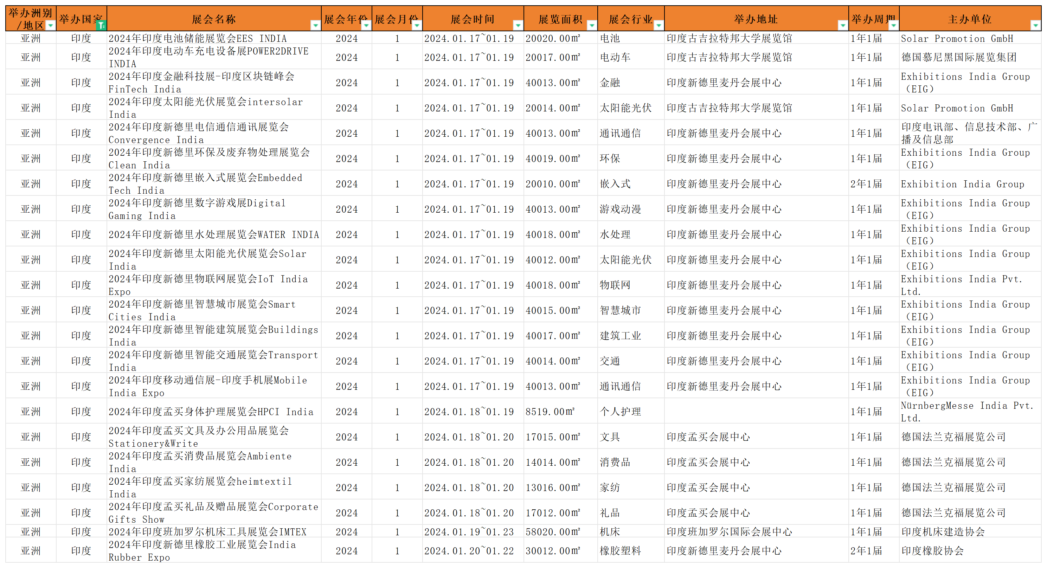The height and width of the screenshot is (568, 1047).
Task: Select area cell 30012.00㎡
Action: 560,550
